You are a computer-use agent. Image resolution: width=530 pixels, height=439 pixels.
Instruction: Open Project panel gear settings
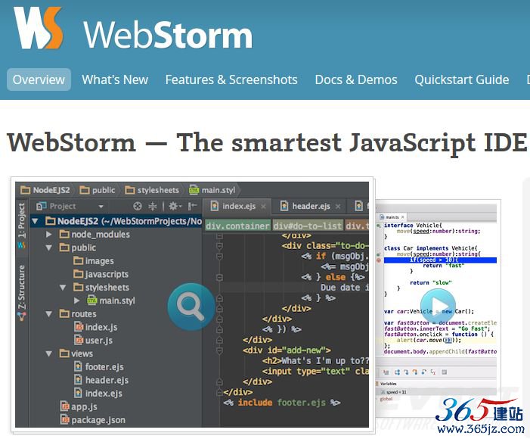click(x=175, y=206)
